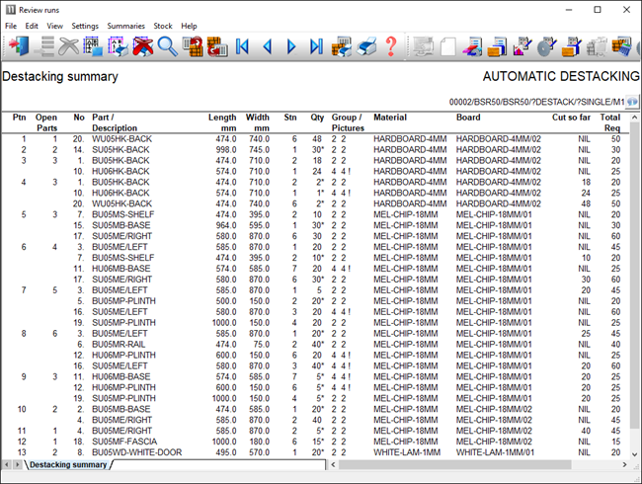This screenshot has width=642, height=484.
Task: Open the Settings menu
Action: click(85, 25)
